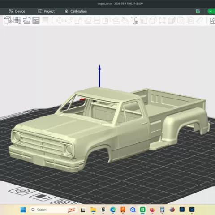Click the Arrange all objects icon

[x=36, y=20]
